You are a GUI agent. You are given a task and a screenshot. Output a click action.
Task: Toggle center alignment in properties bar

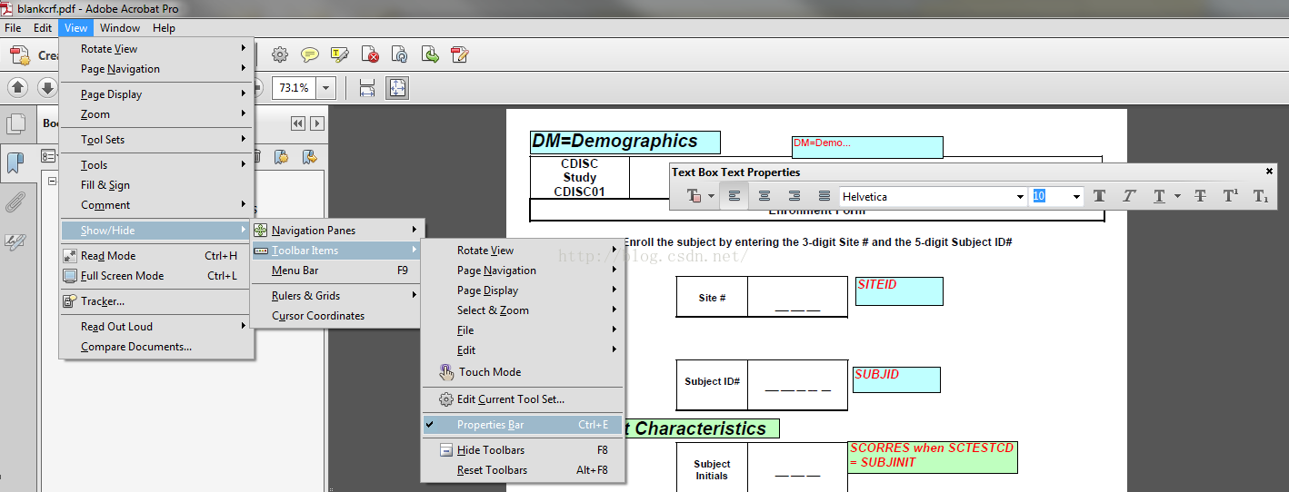coord(764,196)
